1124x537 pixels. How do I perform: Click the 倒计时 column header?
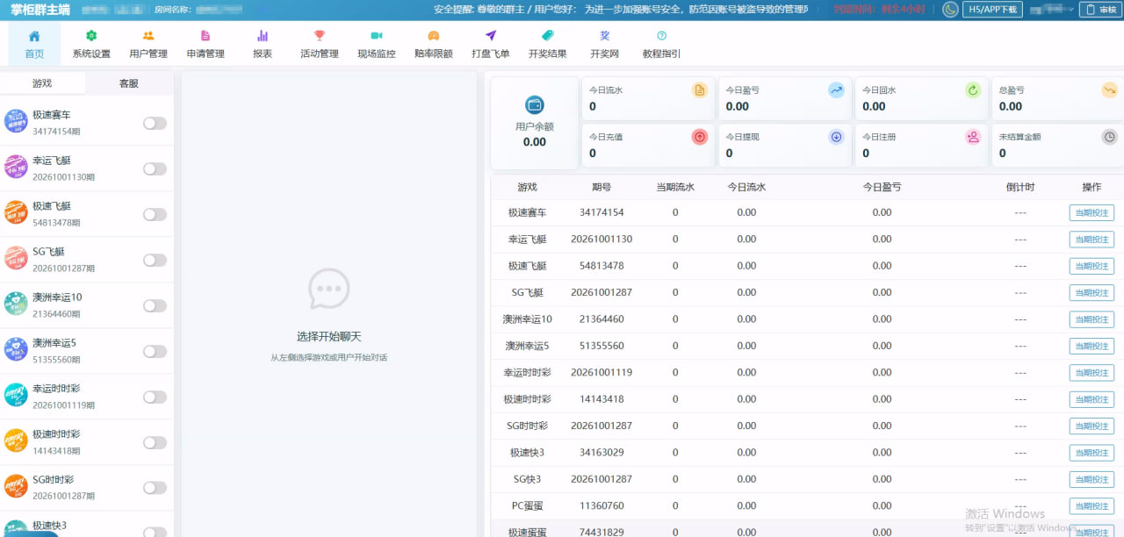(x=1020, y=187)
